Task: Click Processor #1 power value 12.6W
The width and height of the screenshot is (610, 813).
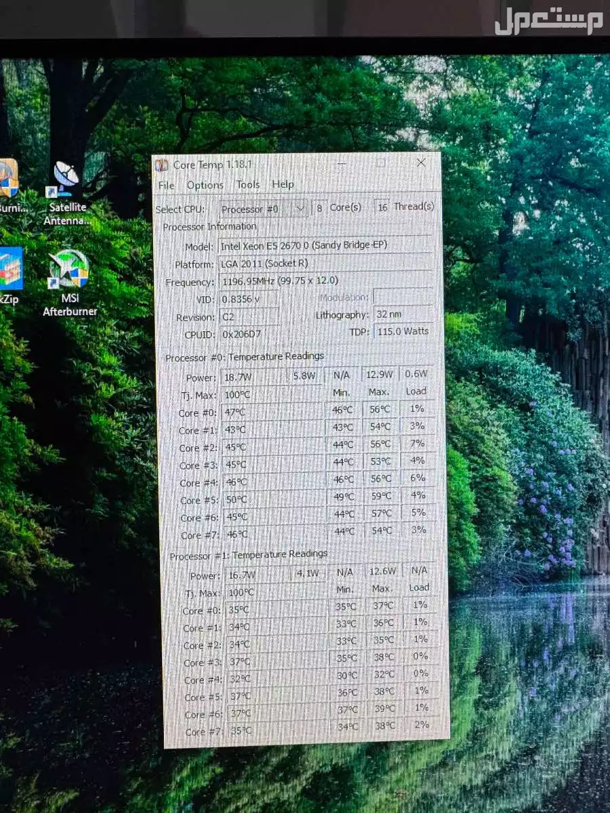Action: [382, 572]
